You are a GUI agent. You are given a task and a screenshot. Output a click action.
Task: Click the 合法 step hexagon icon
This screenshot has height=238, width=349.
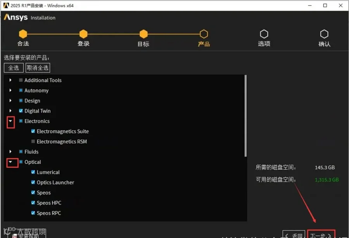pos(23,34)
